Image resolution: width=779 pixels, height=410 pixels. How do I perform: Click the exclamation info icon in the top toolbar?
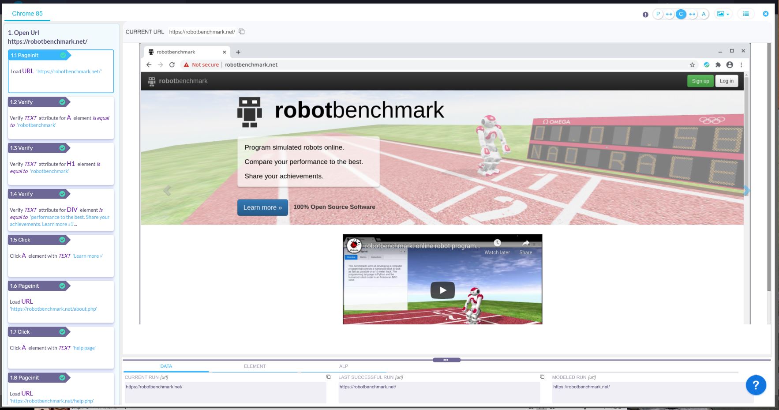[645, 15]
